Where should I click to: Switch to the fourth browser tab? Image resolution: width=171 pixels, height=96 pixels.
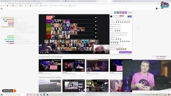pos(56,1)
